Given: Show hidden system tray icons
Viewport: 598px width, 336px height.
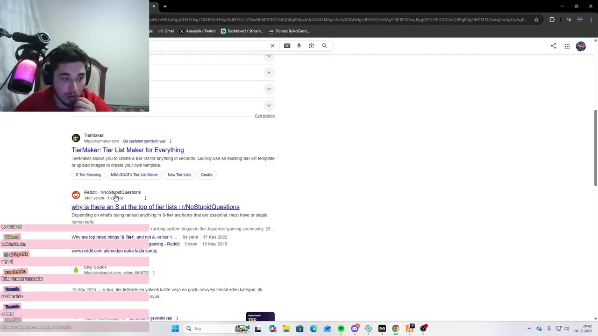Looking at the screenshot, I should pos(529,329).
